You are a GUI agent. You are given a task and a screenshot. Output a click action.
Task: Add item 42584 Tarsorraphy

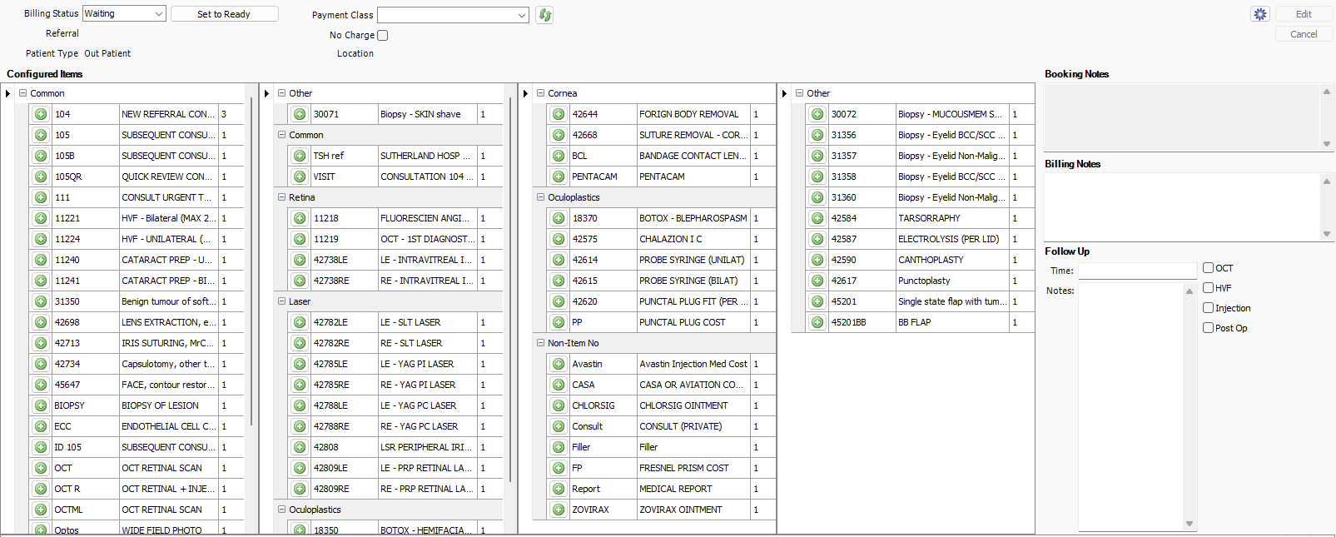tap(817, 218)
